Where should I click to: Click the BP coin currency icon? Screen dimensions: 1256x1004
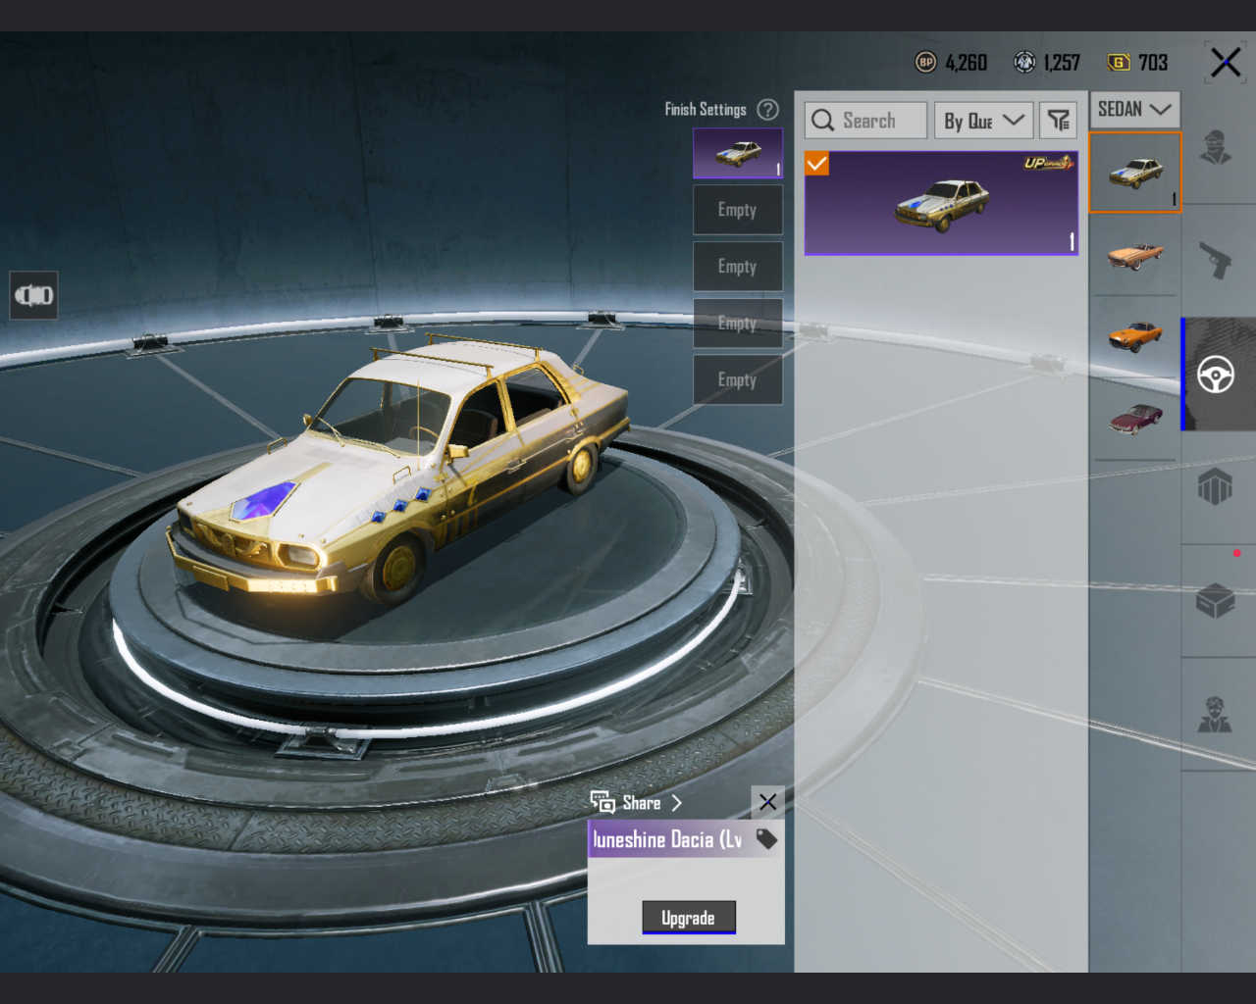925,63
